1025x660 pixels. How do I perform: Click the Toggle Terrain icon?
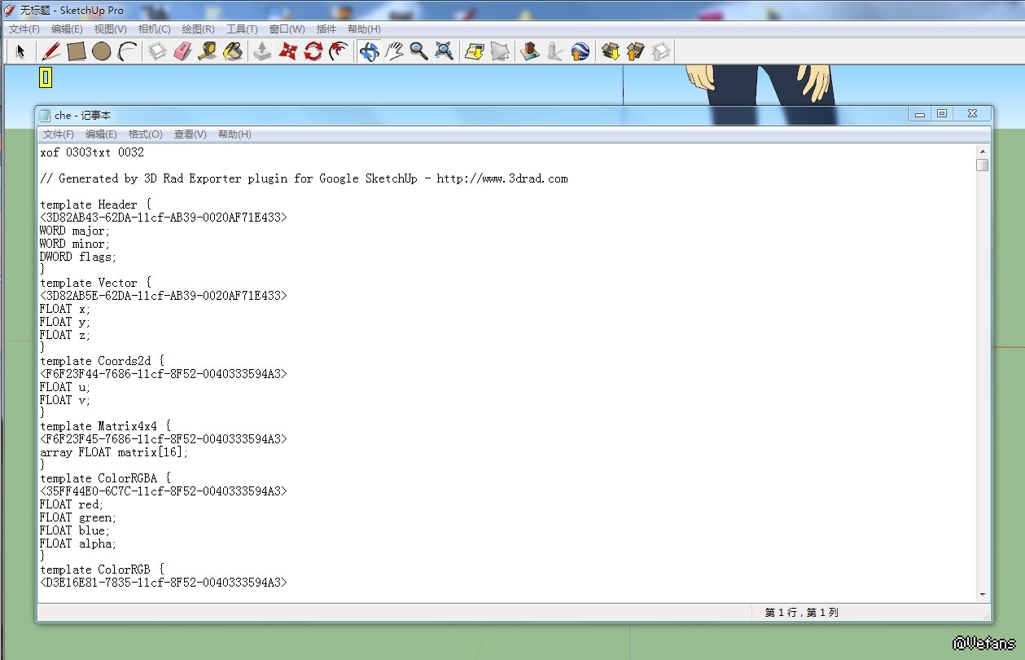coord(500,51)
